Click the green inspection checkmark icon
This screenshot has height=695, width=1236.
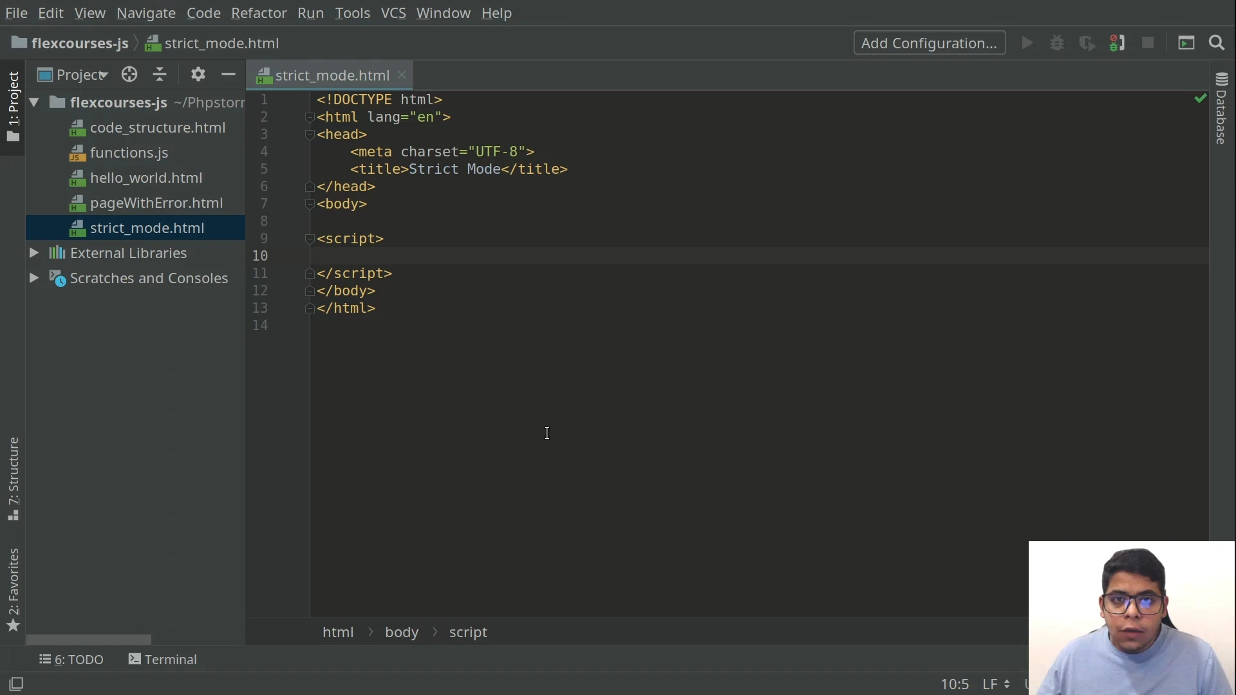[x=1201, y=98]
